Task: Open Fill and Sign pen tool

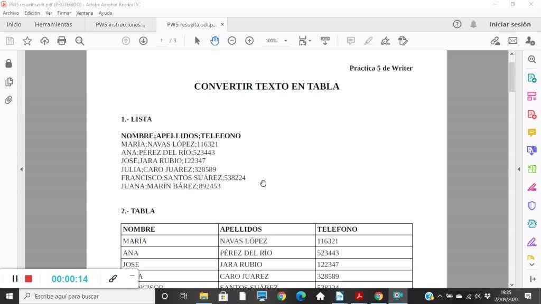Action: click(x=531, y=242)
